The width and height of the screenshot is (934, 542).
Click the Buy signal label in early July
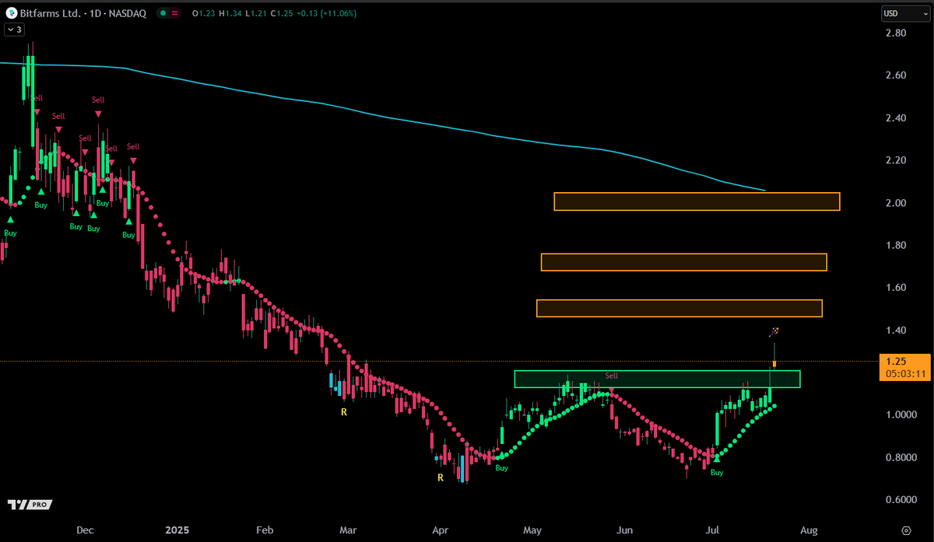coord(717,472)
